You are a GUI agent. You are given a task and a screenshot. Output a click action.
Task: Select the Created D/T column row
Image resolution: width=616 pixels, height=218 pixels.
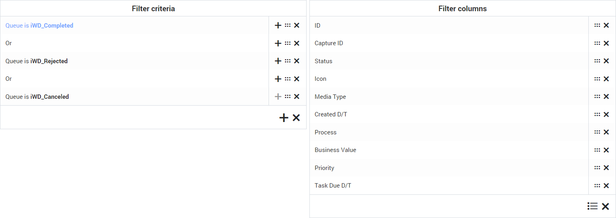pyautogui.click(x=331, y=114)
